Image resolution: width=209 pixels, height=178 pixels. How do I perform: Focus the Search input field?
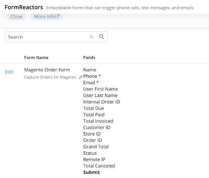click(48, 37)
